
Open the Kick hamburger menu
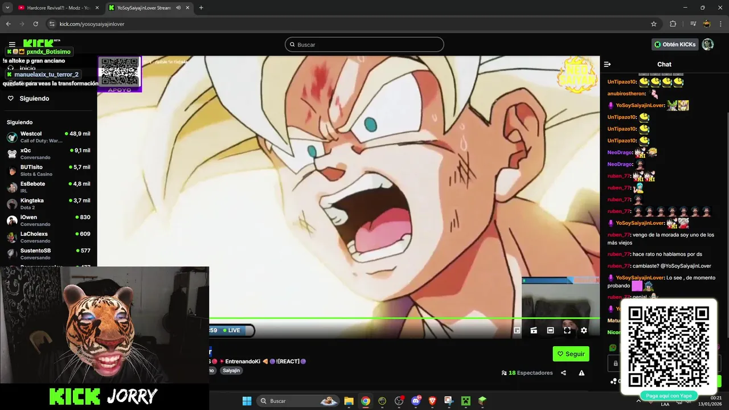click(12, 44)
